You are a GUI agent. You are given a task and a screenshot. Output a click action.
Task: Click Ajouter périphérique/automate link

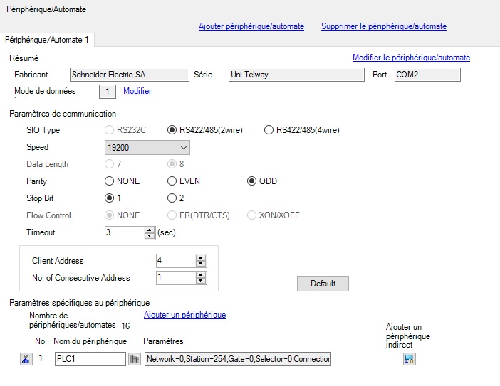pyautogui.click(x=251, y=26)
